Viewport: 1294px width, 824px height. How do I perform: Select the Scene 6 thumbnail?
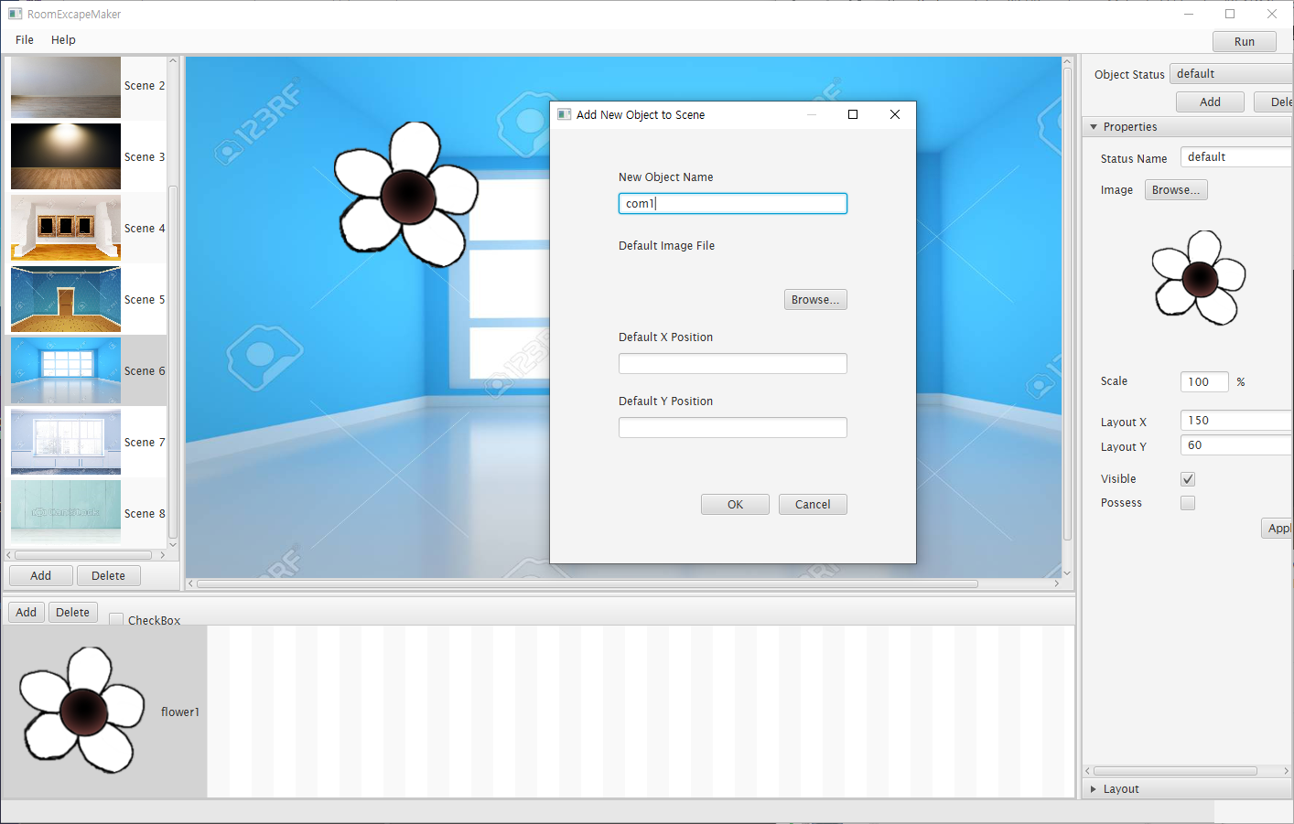[66, 370]
